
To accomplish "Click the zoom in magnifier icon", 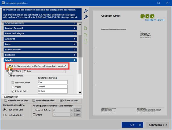I will pyautogui.click(x=86, y=17).
